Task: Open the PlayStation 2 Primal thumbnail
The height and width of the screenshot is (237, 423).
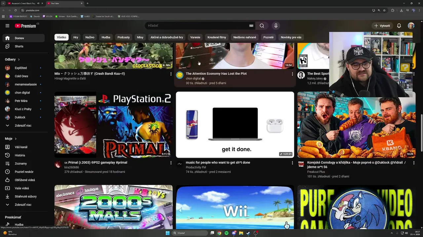Action: pyautogui.click(x=113, y=125)
